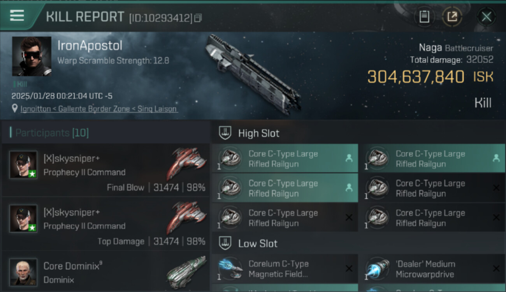Screen dimensions: 506x292
Task: Select the Corelum C-Type Magnetic Field module
Action: point(285,269)
